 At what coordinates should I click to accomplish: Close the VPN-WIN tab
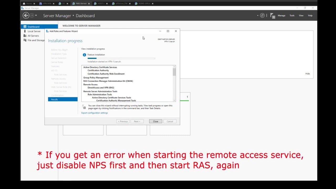click(x=54, y=3)
